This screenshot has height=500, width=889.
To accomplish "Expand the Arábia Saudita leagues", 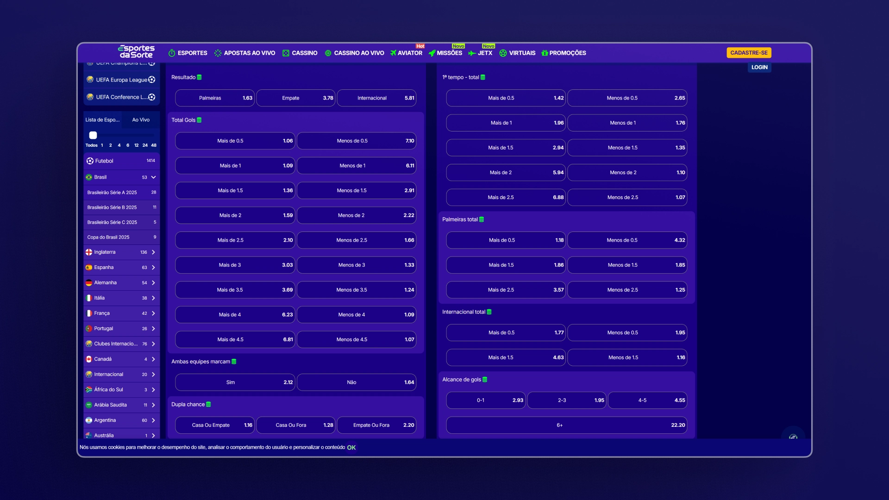I will pyautogui.click(x=153, y=405).
